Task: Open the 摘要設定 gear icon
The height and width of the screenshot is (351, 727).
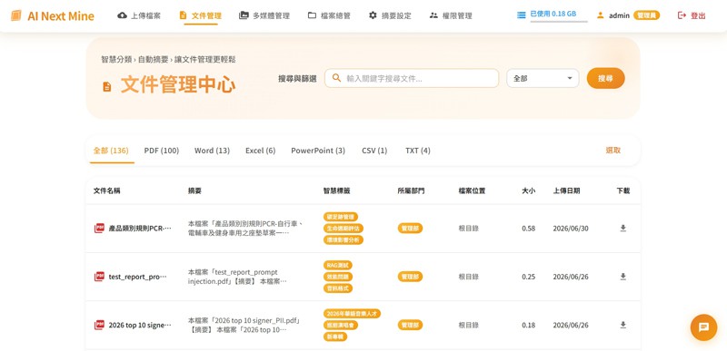Action: tap(373, 15)
